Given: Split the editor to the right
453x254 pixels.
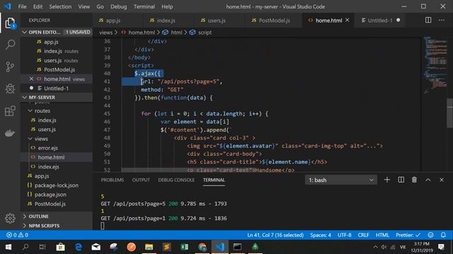Looking at the screenshot, I should pos(428,20).
